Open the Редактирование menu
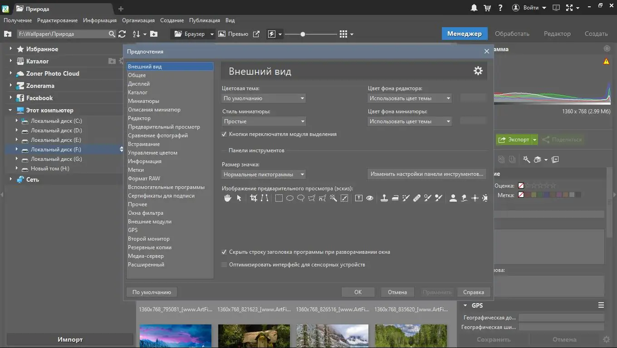617x348 pixels. point(57,20)
